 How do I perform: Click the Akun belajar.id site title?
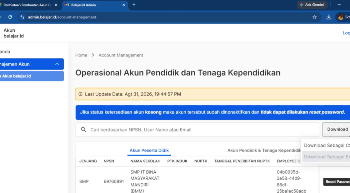[13, 33]
